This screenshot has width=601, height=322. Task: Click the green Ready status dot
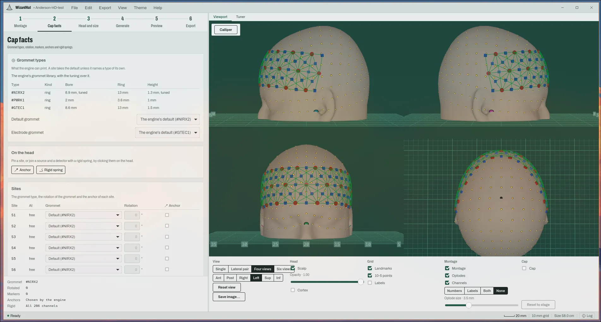tap(8, 316)
